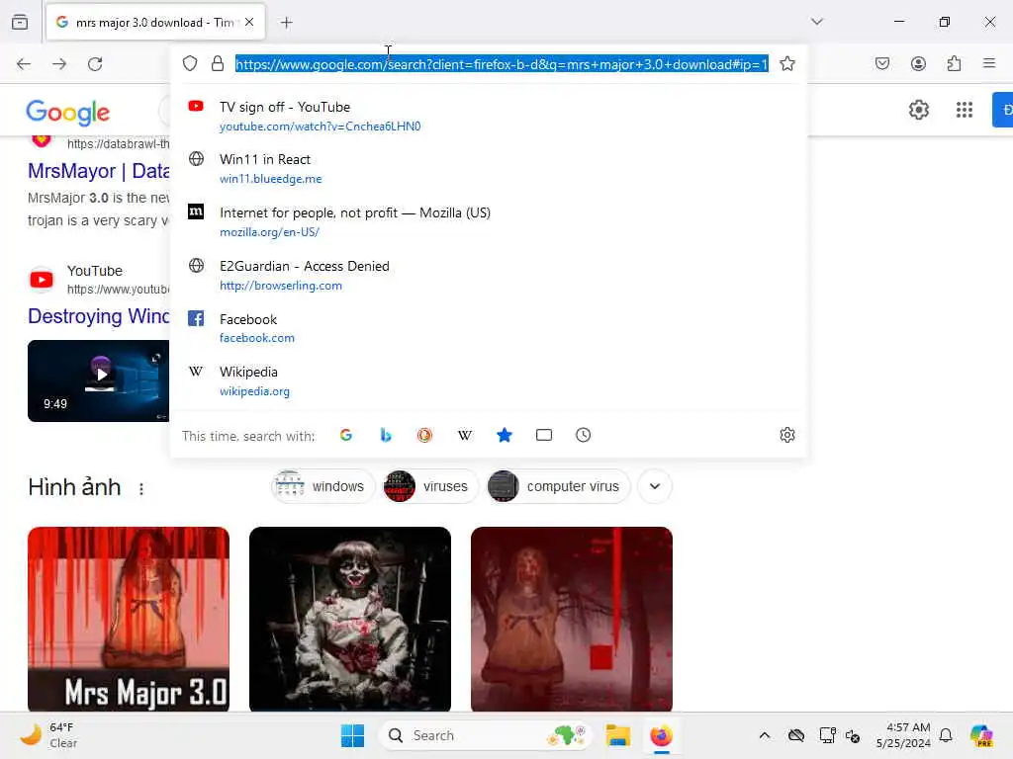Search this time with Bing icon
The width and height of the screenshot is (1013, 759).
click(x=386, y=435)
